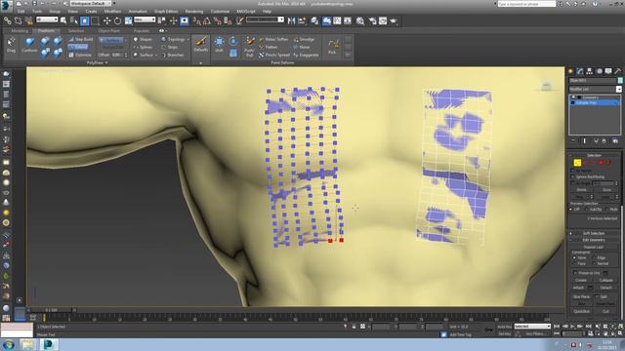Toggle the Angle Snap icon
This screenshot has height=351, width=625.
click(x=207, y=20)
